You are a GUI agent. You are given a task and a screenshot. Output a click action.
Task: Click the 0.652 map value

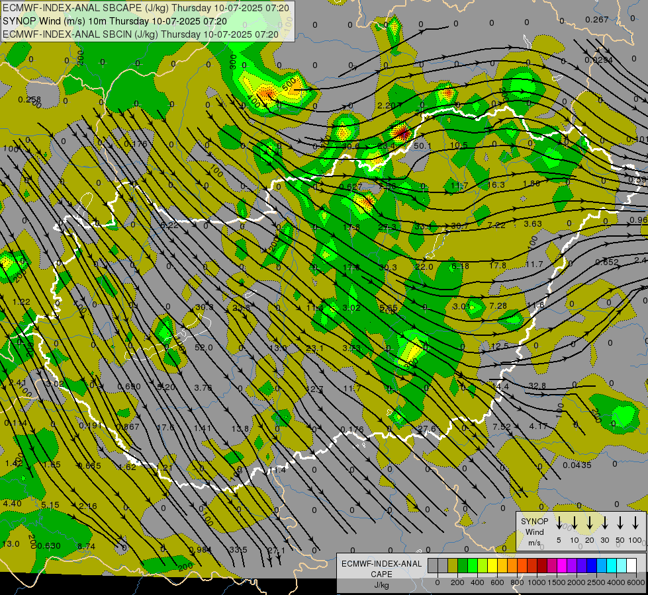pyautogui.click(x=607, y=262)
